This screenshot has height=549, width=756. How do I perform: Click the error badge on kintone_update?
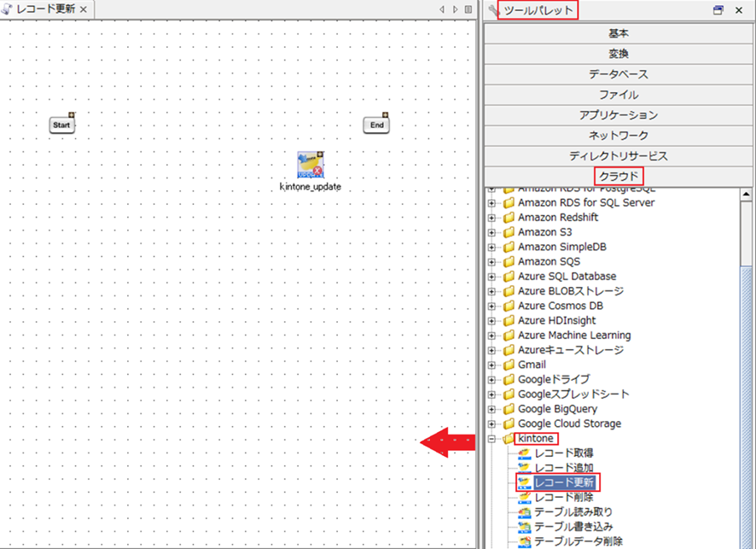317,171
